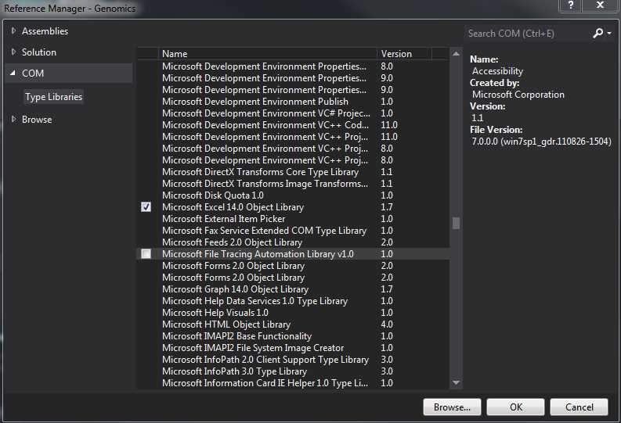The height and width of the screenshot is (423, 621).
Task: Confirm with the OK button
Action: (515, 407)
